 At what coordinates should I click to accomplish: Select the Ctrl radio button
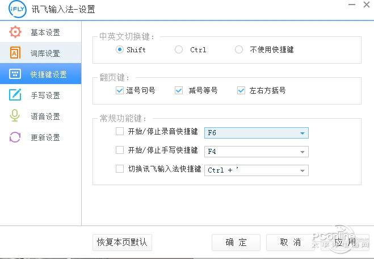[179, 49]
